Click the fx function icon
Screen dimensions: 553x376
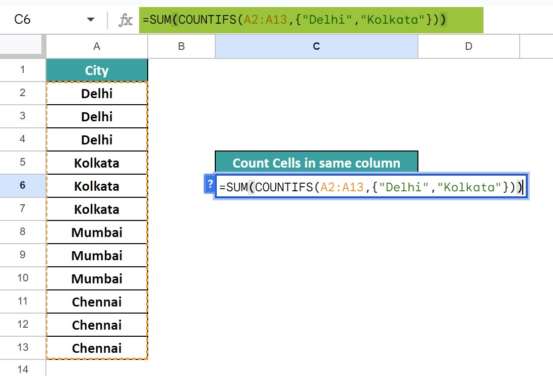click(x=125, y=20)
